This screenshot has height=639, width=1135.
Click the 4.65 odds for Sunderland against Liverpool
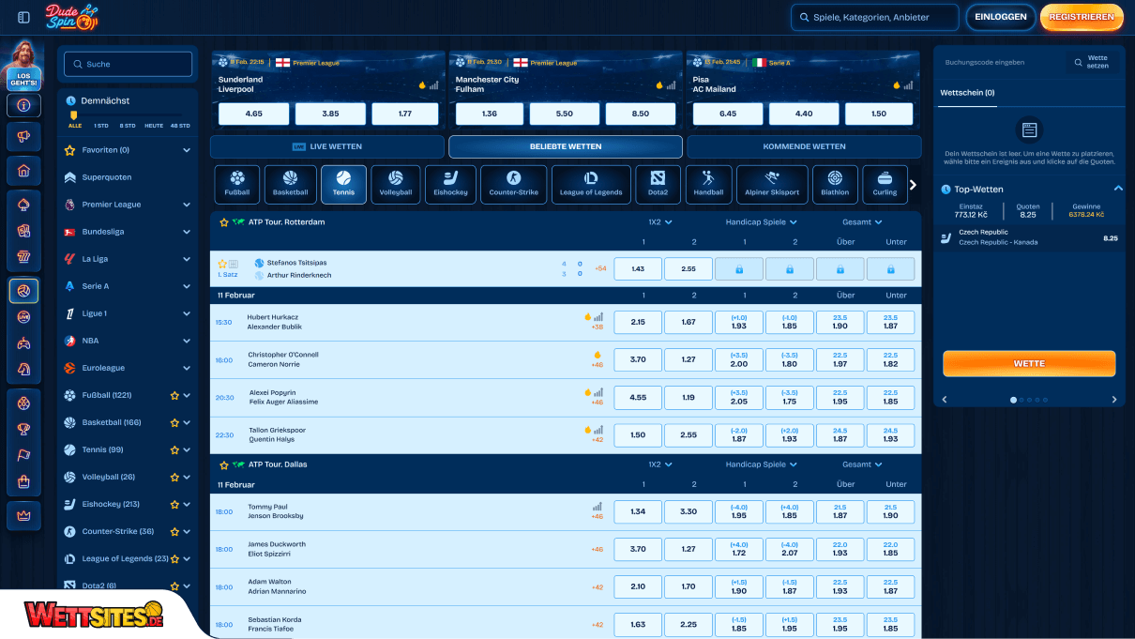[x=252, y=113]
